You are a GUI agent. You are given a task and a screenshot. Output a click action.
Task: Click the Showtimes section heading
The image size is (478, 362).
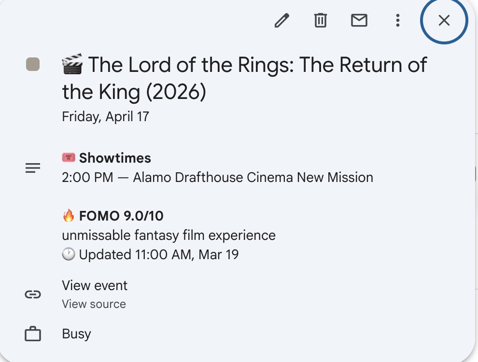point(116,157)
